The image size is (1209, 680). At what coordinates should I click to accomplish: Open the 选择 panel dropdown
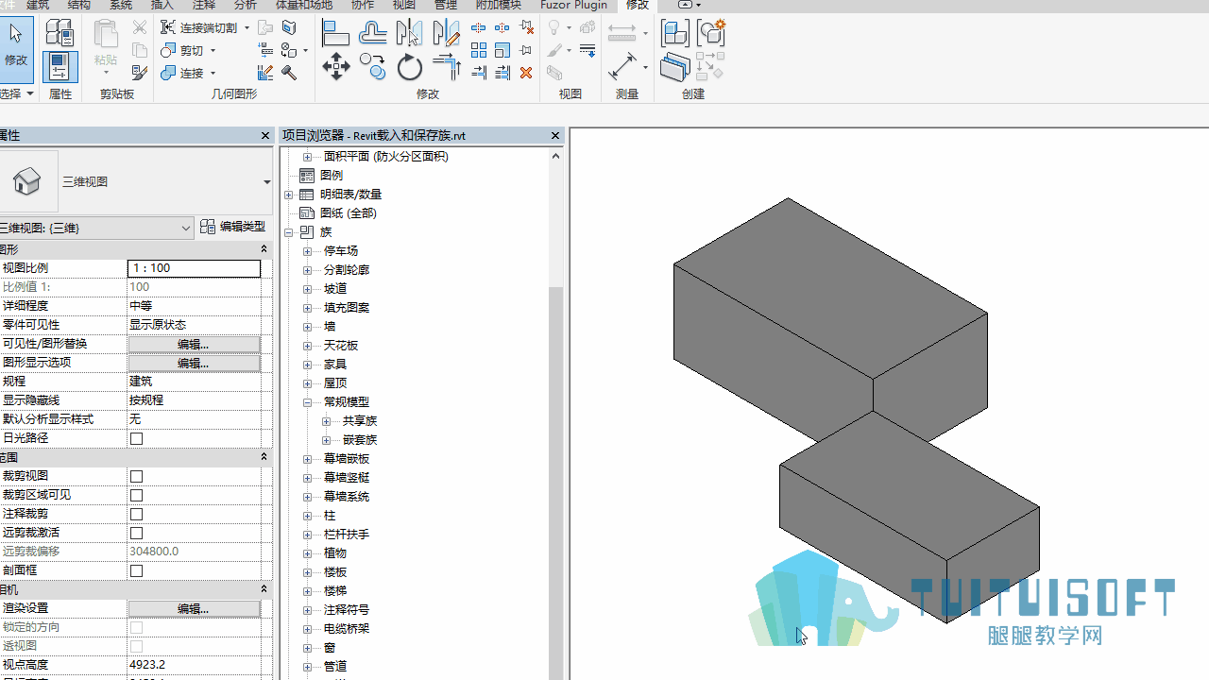[29, 93]
